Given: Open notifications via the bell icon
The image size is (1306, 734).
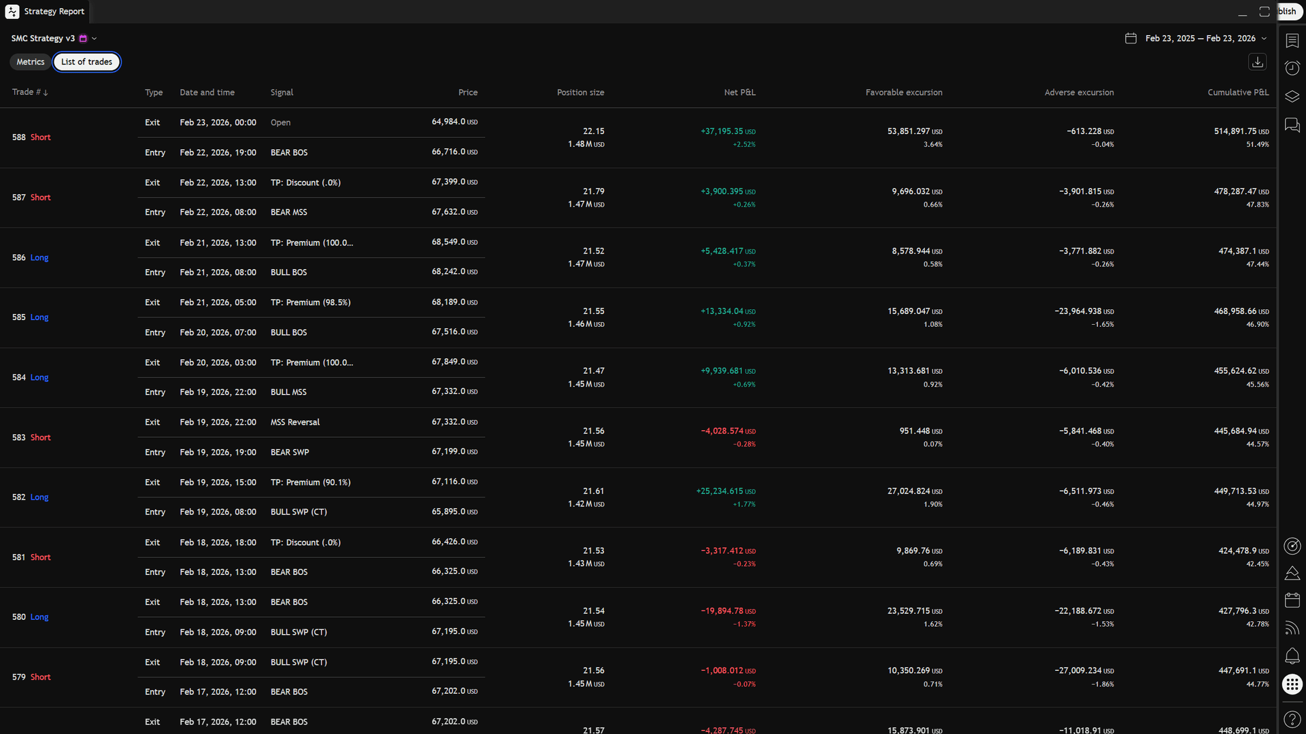Looking at the screenshot, I should (1292, 656).
